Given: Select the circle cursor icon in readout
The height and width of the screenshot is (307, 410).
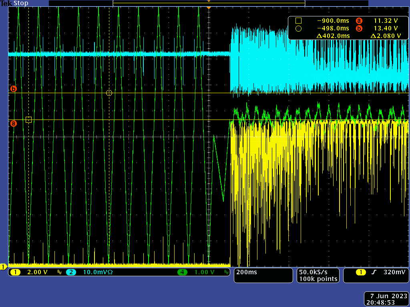Looking at the screenshot, I should click(298, 28).
